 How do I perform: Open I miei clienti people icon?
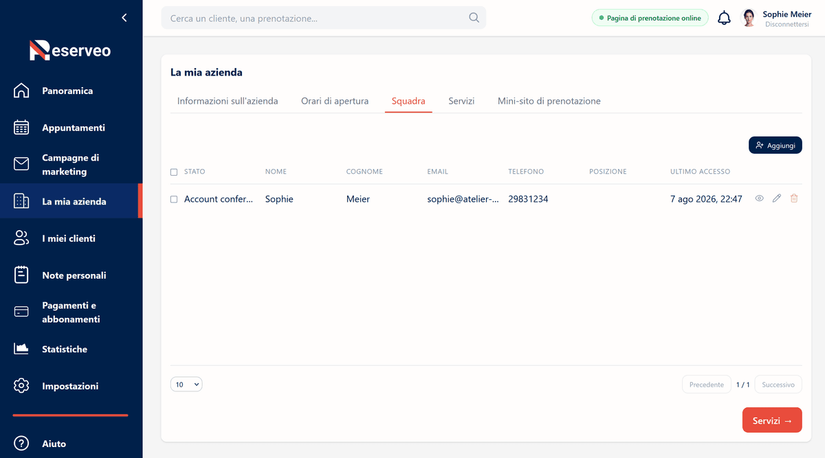(x=21, y=238)
